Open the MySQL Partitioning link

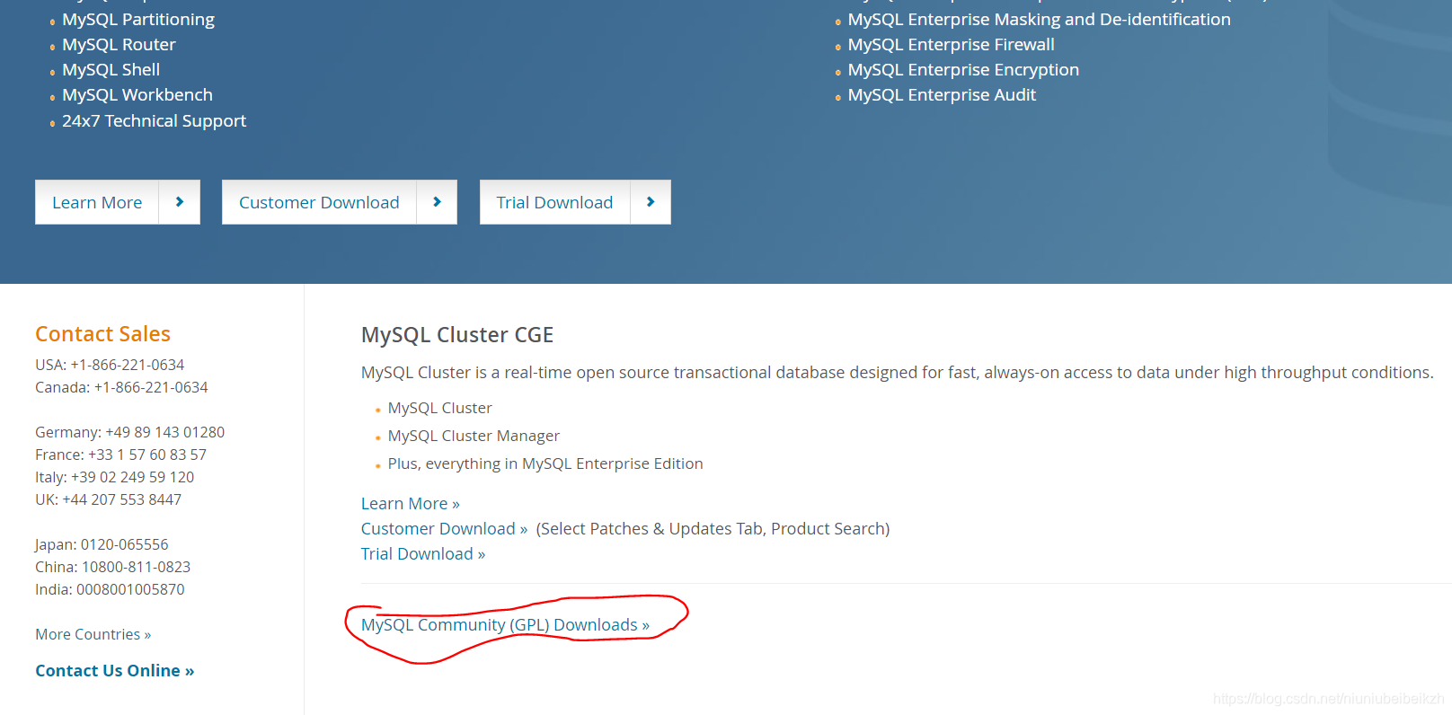tap(138, 19)
